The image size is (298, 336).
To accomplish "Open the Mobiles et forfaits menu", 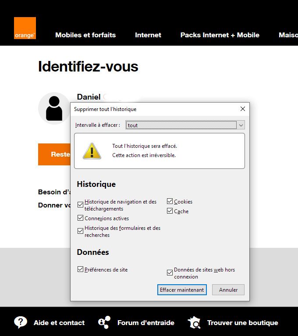I will point(85,35).
